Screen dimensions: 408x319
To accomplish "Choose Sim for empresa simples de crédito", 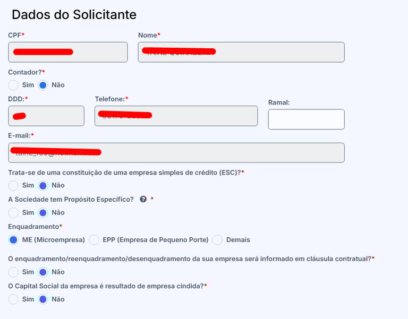I will pos(13,186).
